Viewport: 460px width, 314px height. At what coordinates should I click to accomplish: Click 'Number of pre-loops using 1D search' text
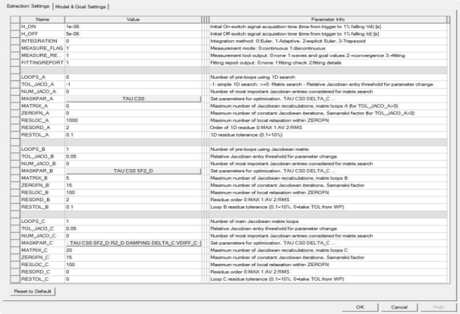click(x=253, y=77)
